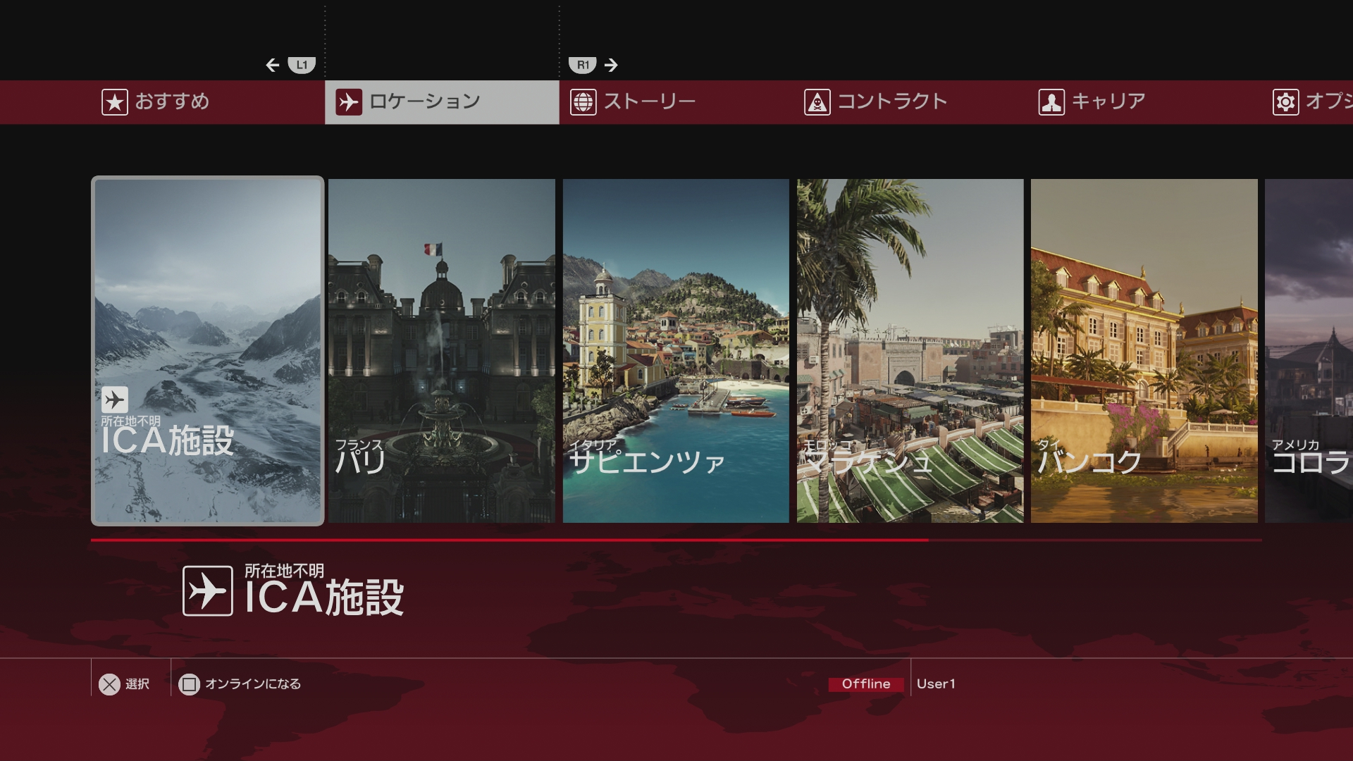This screenshot has height=761, width=1353.
Task: Click the gear icon for options
Action: 1285,102
